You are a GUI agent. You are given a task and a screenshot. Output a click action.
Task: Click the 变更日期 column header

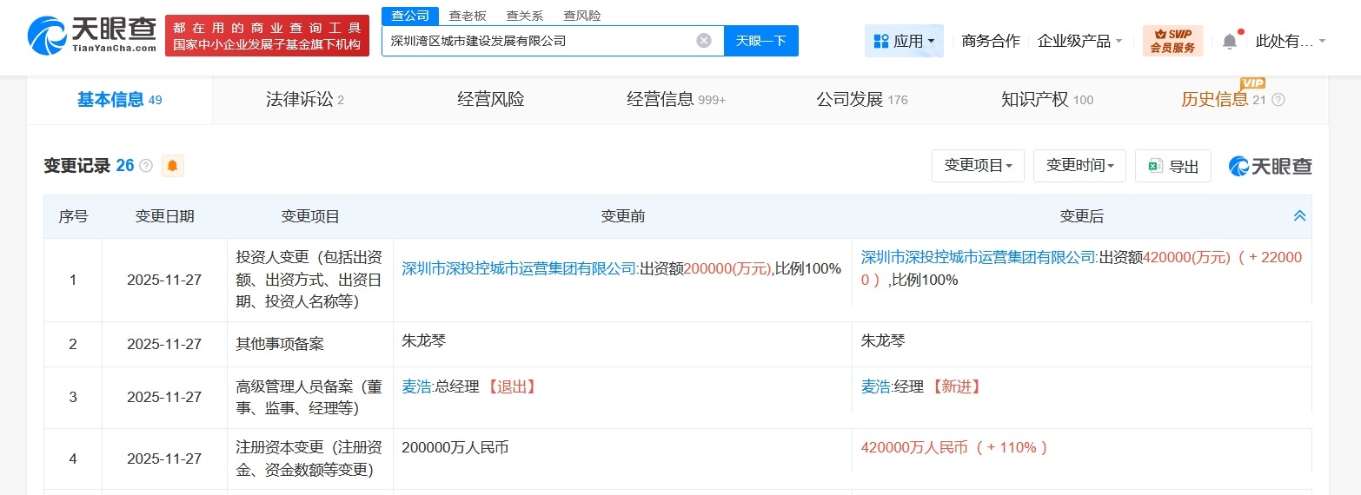164,216
